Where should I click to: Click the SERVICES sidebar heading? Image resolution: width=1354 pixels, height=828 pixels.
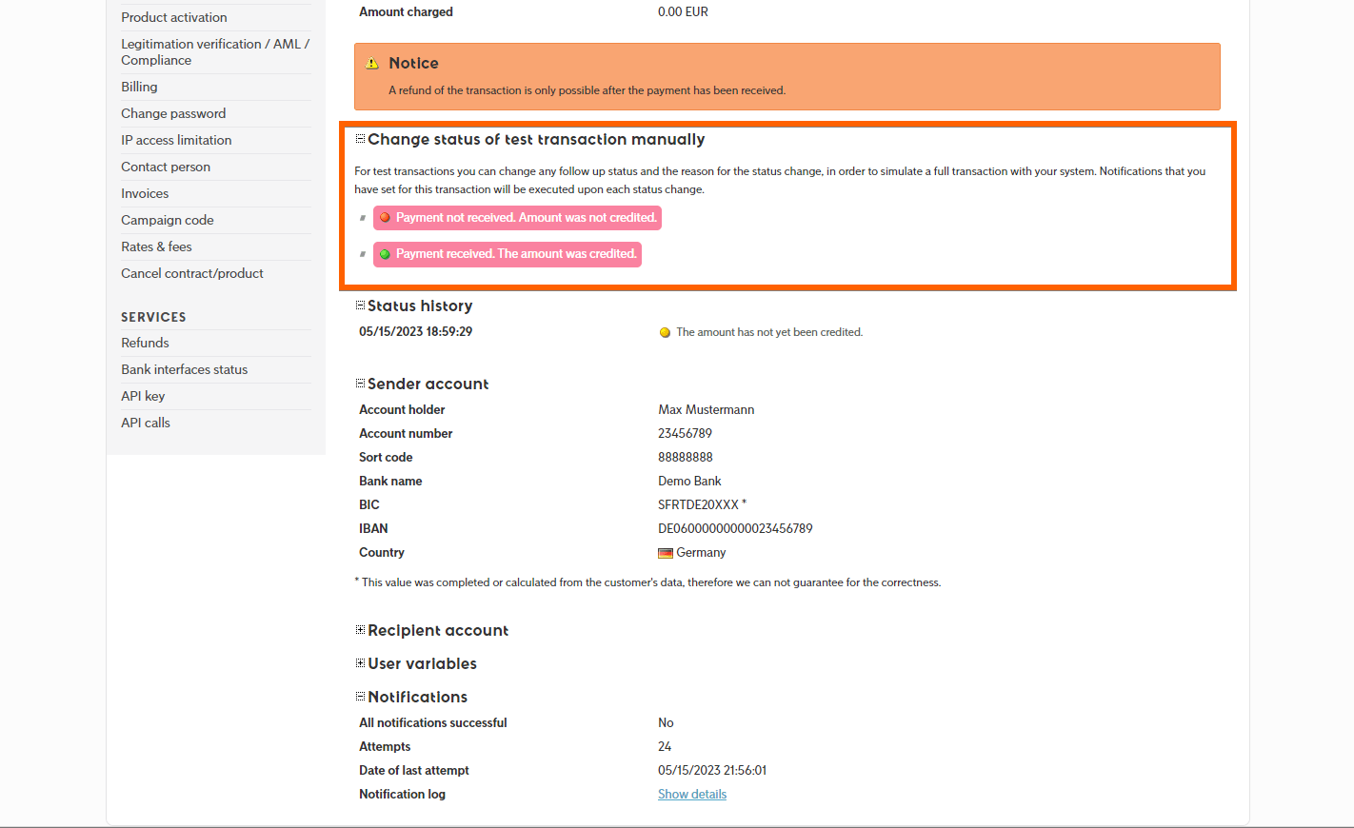153,317
